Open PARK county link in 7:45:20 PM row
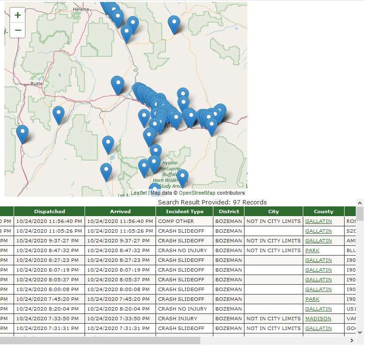The image size is (365, 349). 312,299
